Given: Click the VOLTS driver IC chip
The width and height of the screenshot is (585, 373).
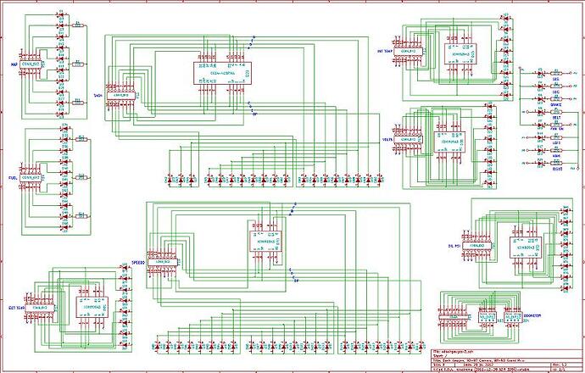Looking at the screenshot, I should [x=449, y=142].
